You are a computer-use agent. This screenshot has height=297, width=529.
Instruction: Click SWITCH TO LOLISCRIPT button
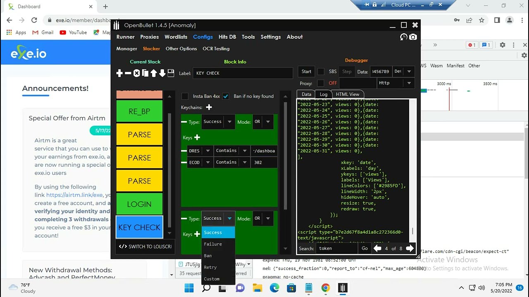pyautogui.click(x=145, y=247)
